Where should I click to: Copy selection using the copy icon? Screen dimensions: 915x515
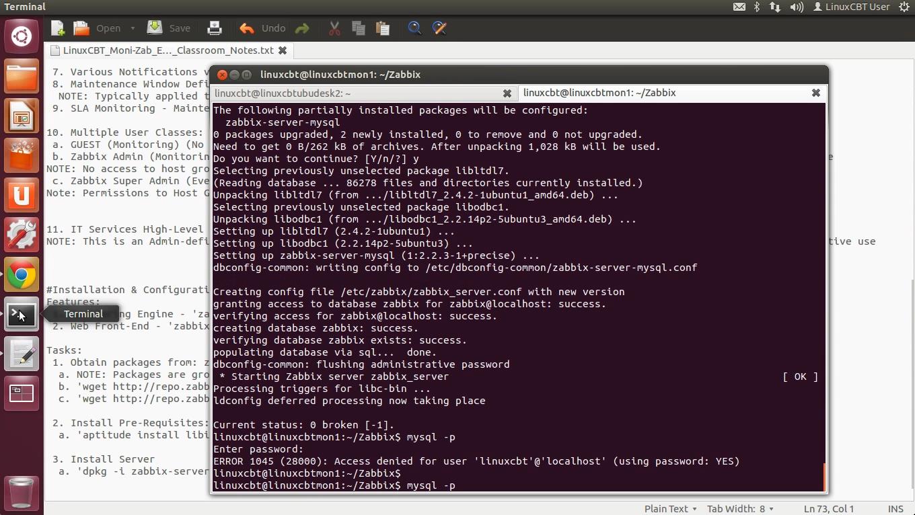click(x=359, y=28)
